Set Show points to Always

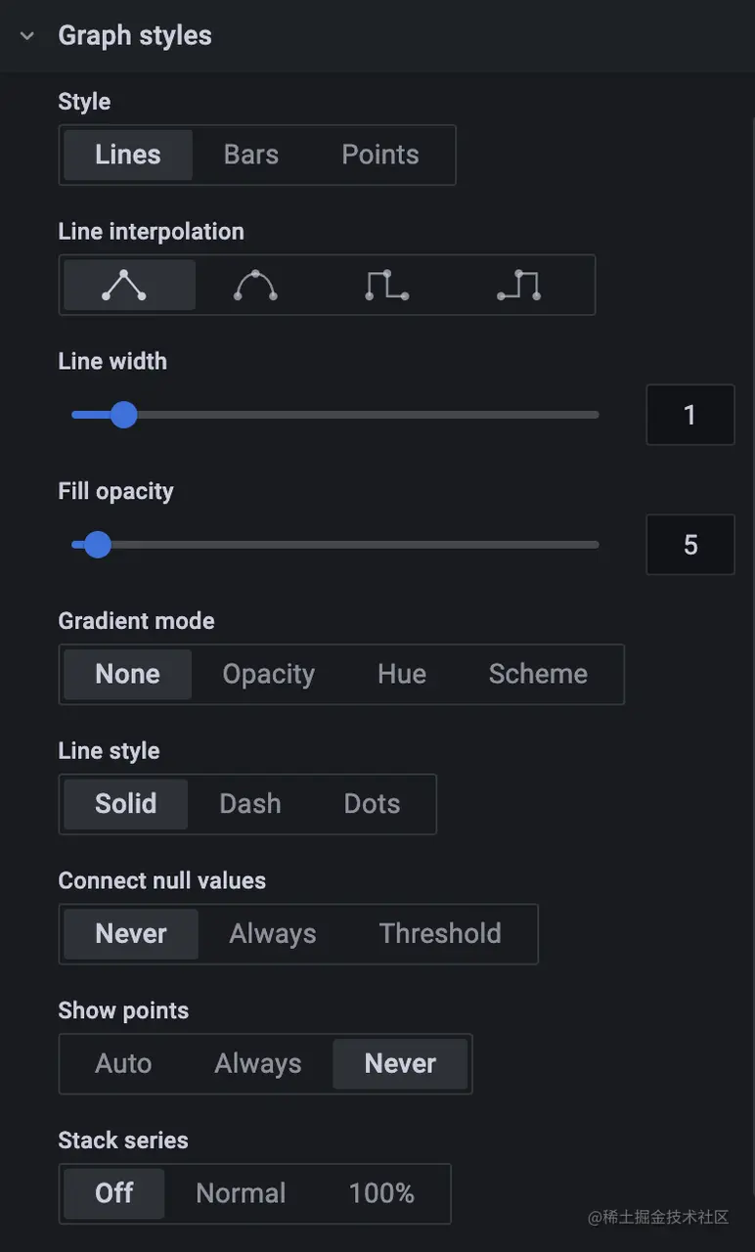256,1063
